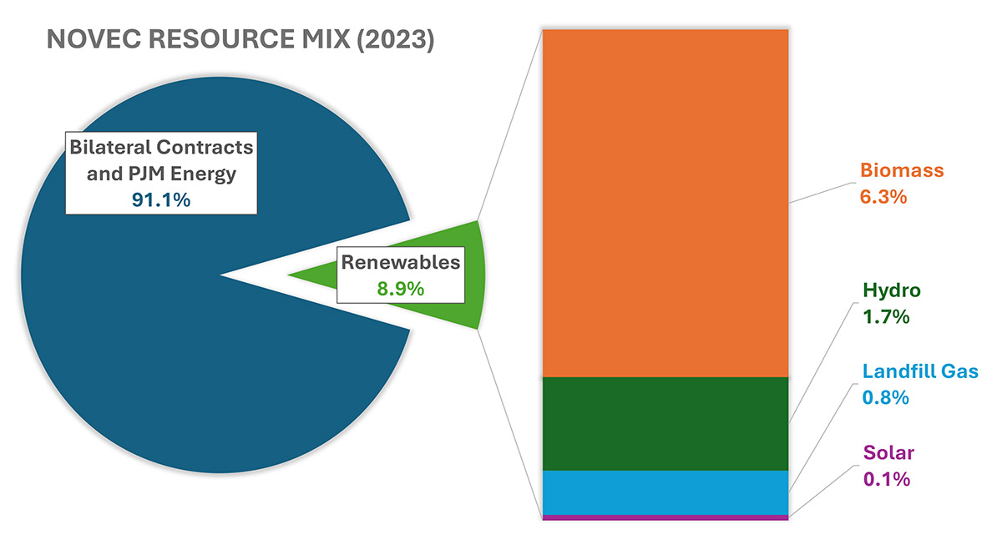This screenshot has height=550, width=1002.
Task: Click the Bilateral Contracts label text
Action: tap(161, 148)
